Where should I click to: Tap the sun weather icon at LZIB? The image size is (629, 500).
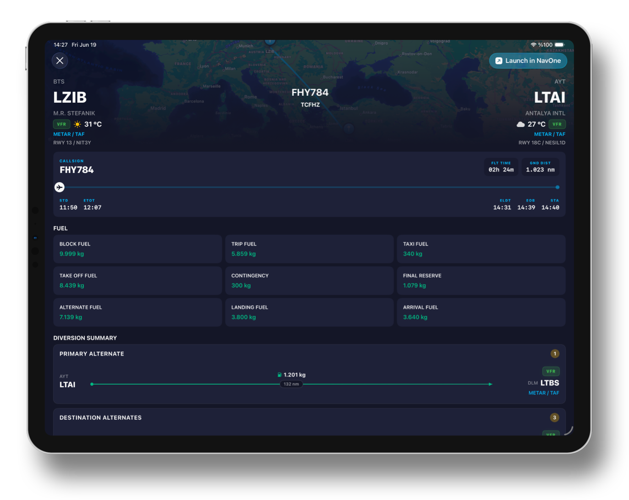77,124
